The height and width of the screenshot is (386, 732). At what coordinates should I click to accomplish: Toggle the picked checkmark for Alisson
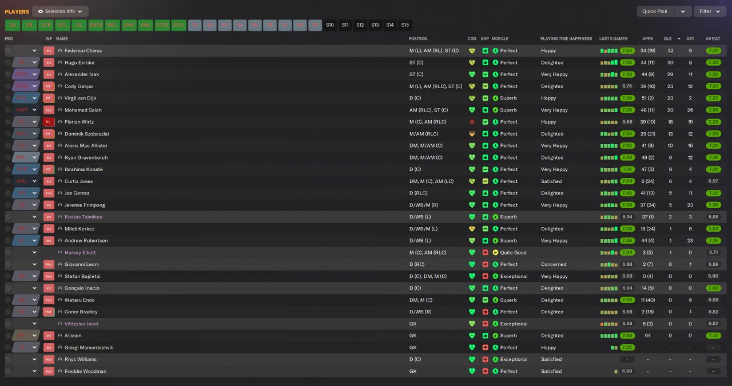[x=8, y=336]
